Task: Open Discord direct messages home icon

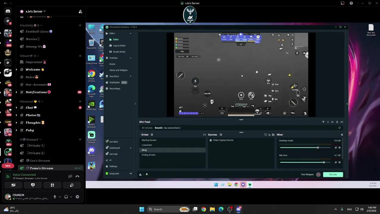Action: pyautogui.click(x=8, y=11)
